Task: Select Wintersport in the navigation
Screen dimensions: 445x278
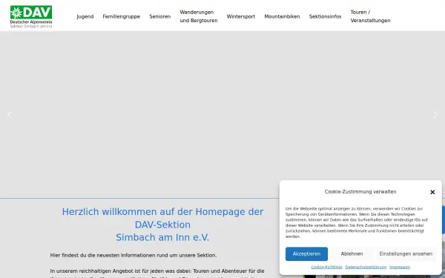Action: click(x=240, y=16)
